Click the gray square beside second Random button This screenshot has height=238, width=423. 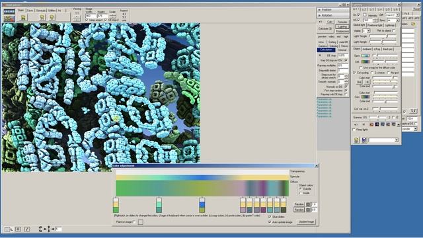click(308, 210)
